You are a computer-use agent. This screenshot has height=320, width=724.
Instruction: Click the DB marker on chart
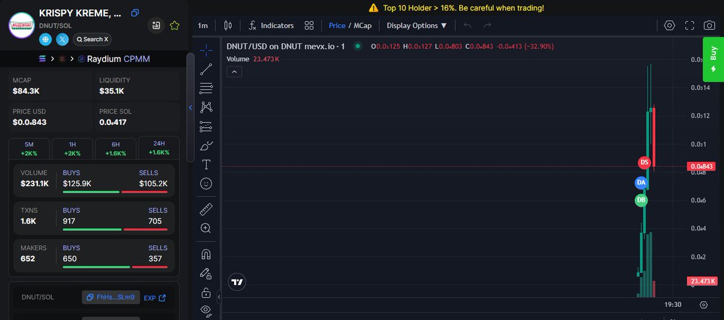(641, 200)
